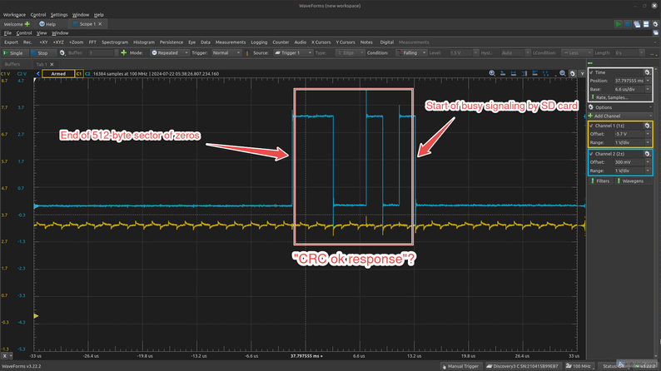Open Channel 2 settings gear
This screenshot has height=371, width=661.
click(647, 154)
